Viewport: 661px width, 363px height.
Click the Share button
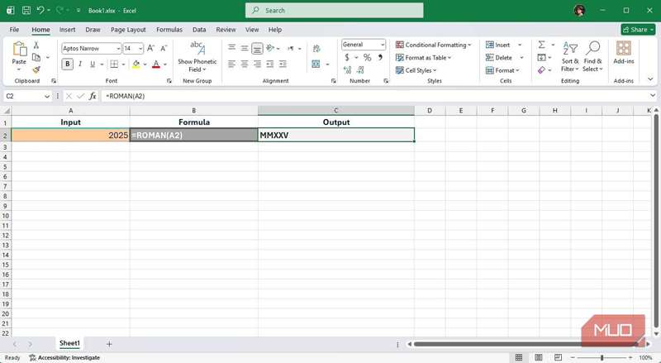pos(637,29)
